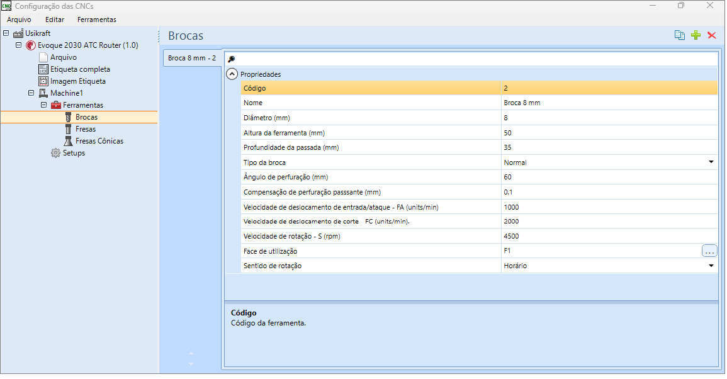Edit corte FC speed value 2000
This screenshot has width=727, height=379.
click(609, 221)
